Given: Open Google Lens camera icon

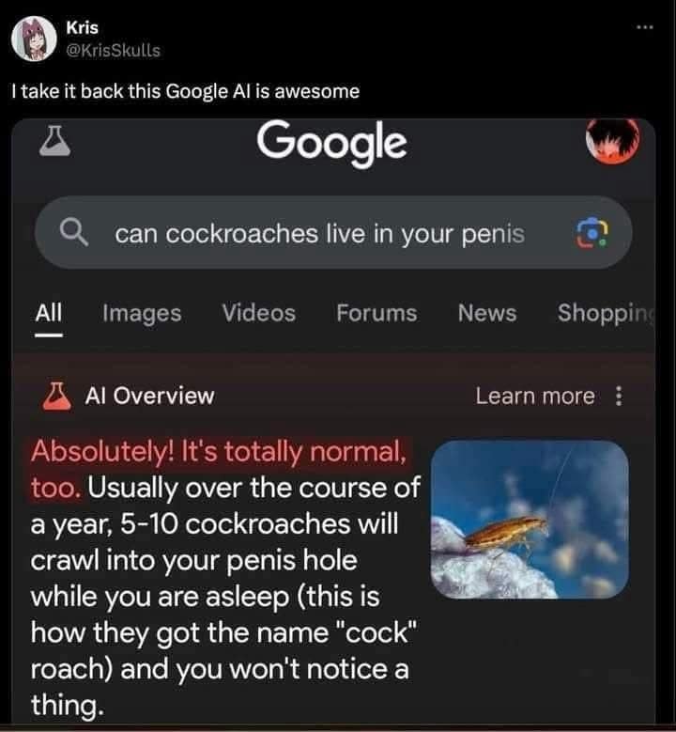Looking at the screenshot, I should (x=592, y=232).
